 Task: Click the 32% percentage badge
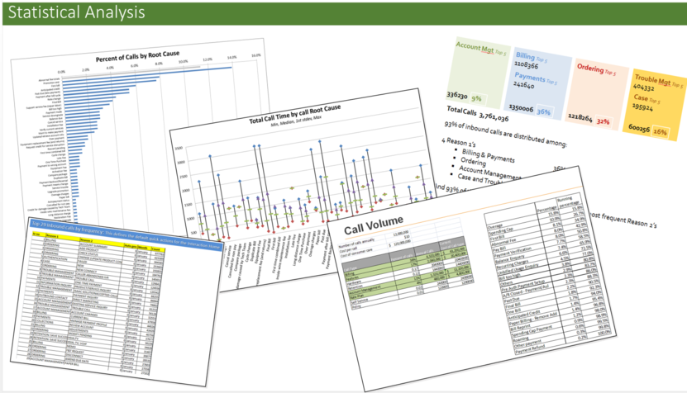(603, 121)
